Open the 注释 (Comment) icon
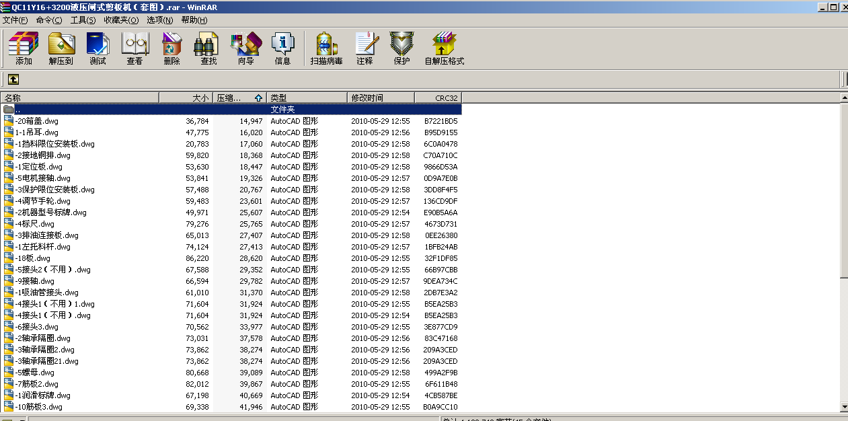Viewport: 848px width, 421px height. coord(364,48)
